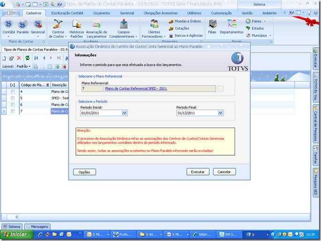
Task: Open Departamentos
Action: [x=231, y=27]
